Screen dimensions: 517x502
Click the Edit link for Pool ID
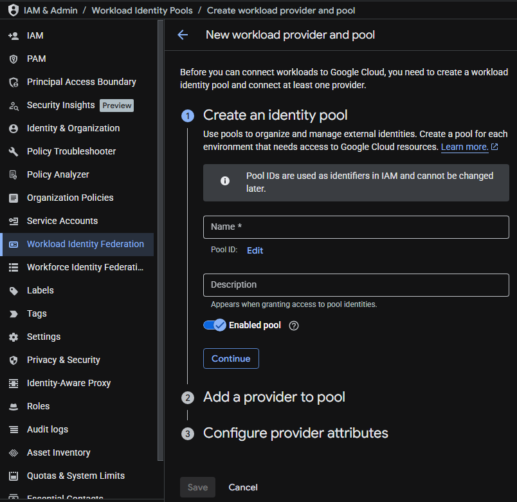[x=255, y=250]
